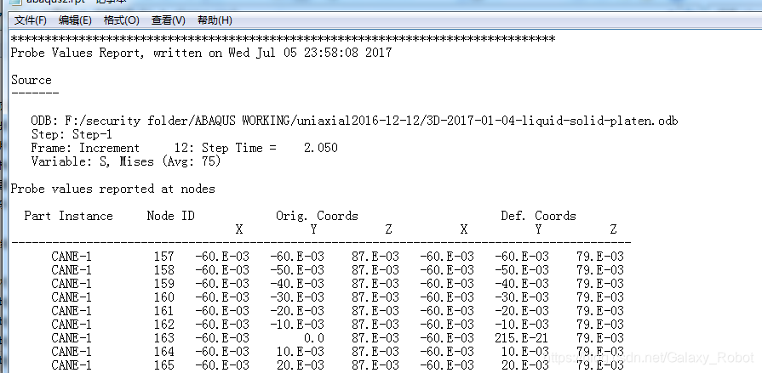This screenshot has height=373, width=762.
Task: Open the 查看(V) menu
Action: click(x=168, y=20)
